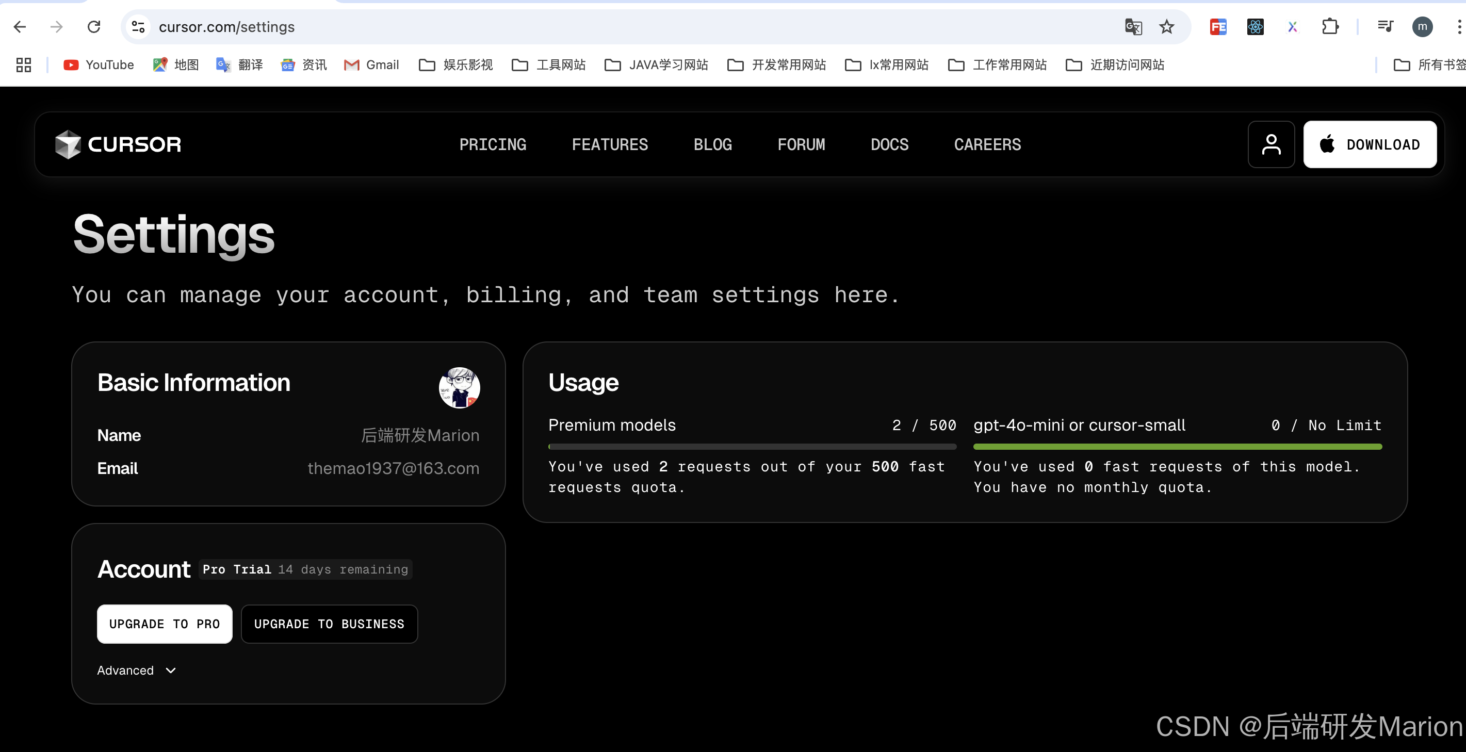Click UPGRADE TO BUSINESS button
The height and width of the screenshot is (752, 1466).
tap(330, 624)
